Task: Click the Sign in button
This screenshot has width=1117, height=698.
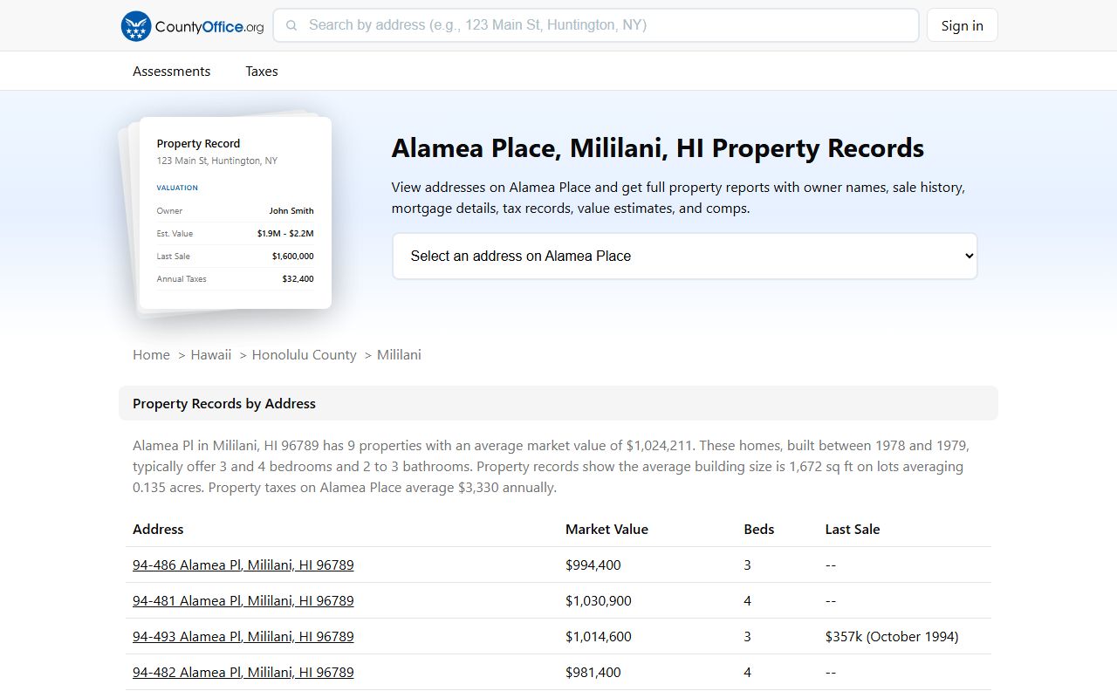Action: coord(962,25)
